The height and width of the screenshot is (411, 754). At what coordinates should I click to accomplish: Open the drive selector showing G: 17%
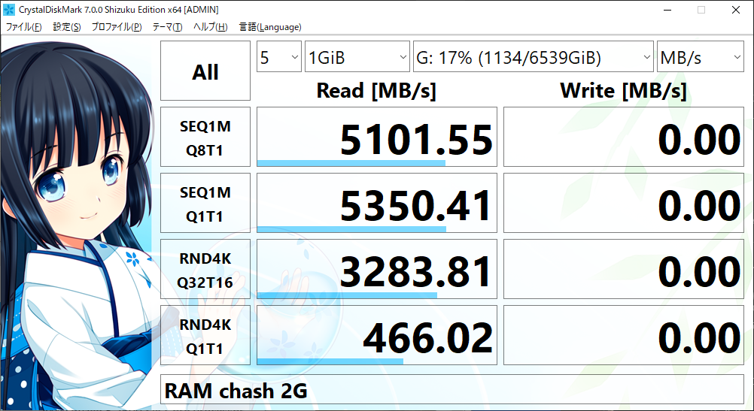(x=534, y=56)
